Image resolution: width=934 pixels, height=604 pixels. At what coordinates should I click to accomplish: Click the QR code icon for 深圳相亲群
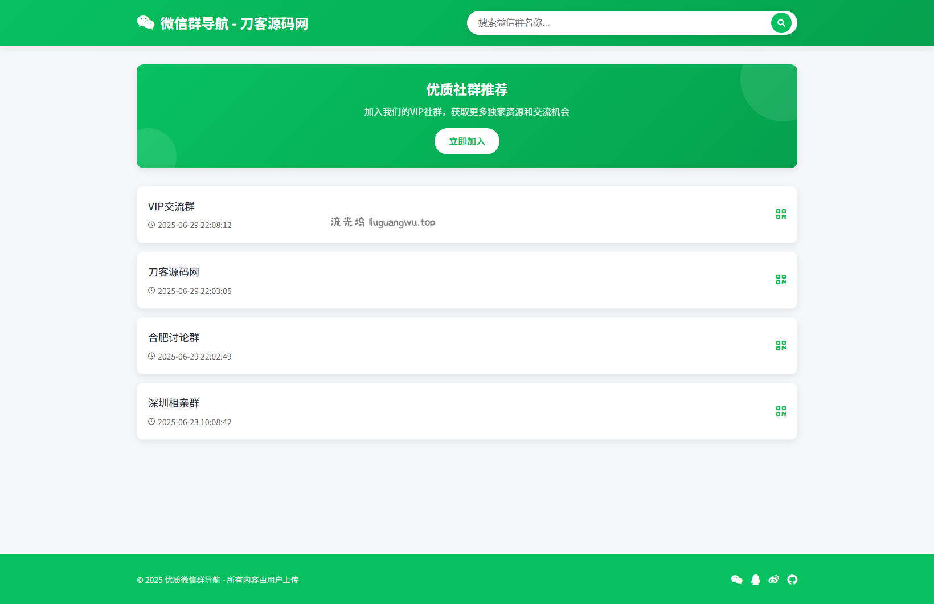(x=781, y=411)
